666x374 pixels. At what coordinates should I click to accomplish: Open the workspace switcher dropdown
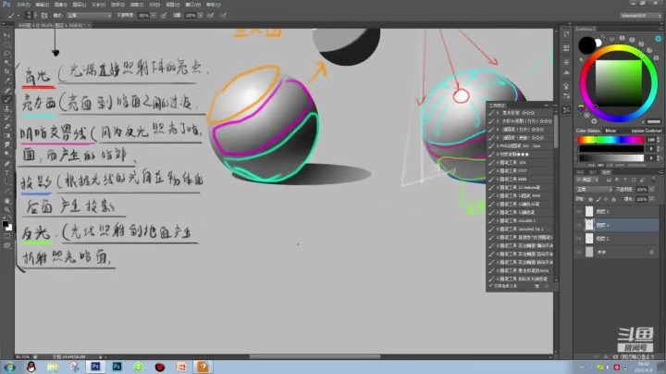coord(641,16)
